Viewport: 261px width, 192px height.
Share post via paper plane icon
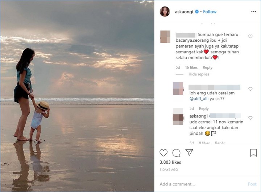[189, 153]
